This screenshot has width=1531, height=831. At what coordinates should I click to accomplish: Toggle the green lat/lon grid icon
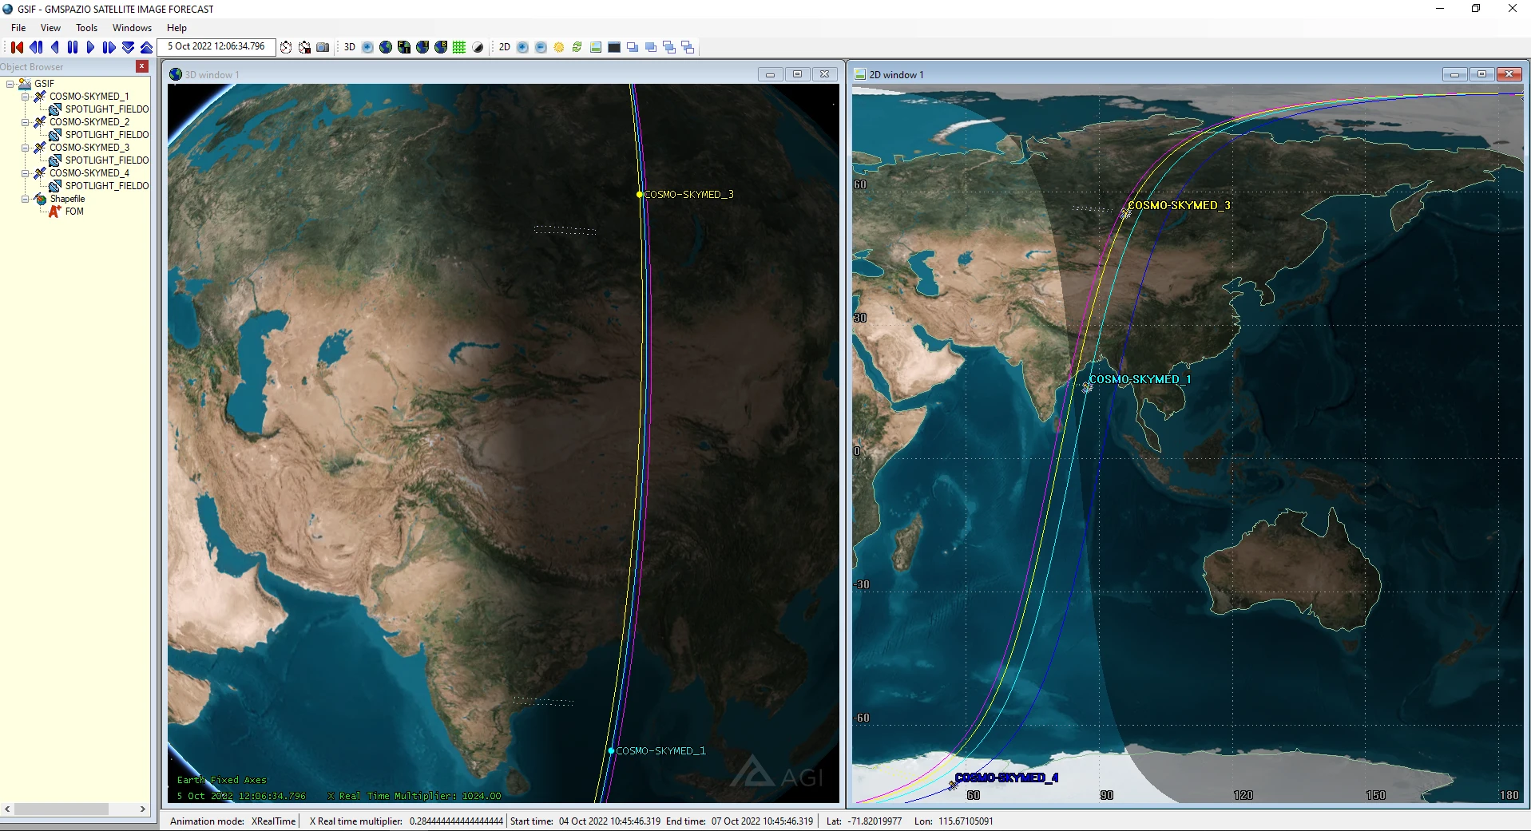tap(459, 47)
